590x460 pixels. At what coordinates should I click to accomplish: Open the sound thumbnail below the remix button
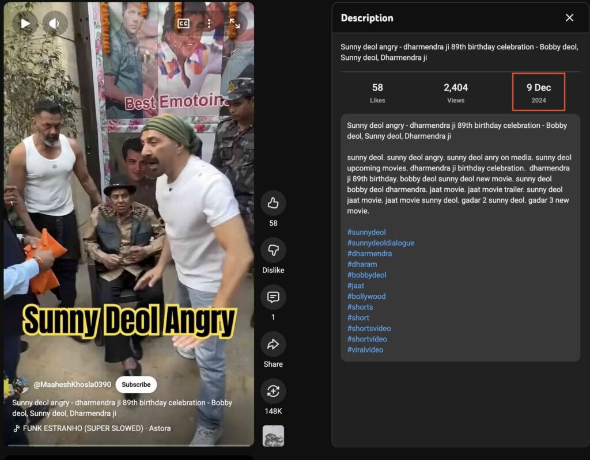pos(273,436)
